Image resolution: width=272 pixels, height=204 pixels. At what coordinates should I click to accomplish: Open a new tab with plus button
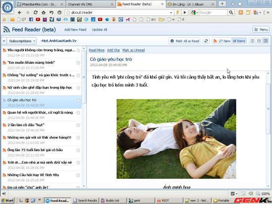pyautogui.click(x=222, y=4)
